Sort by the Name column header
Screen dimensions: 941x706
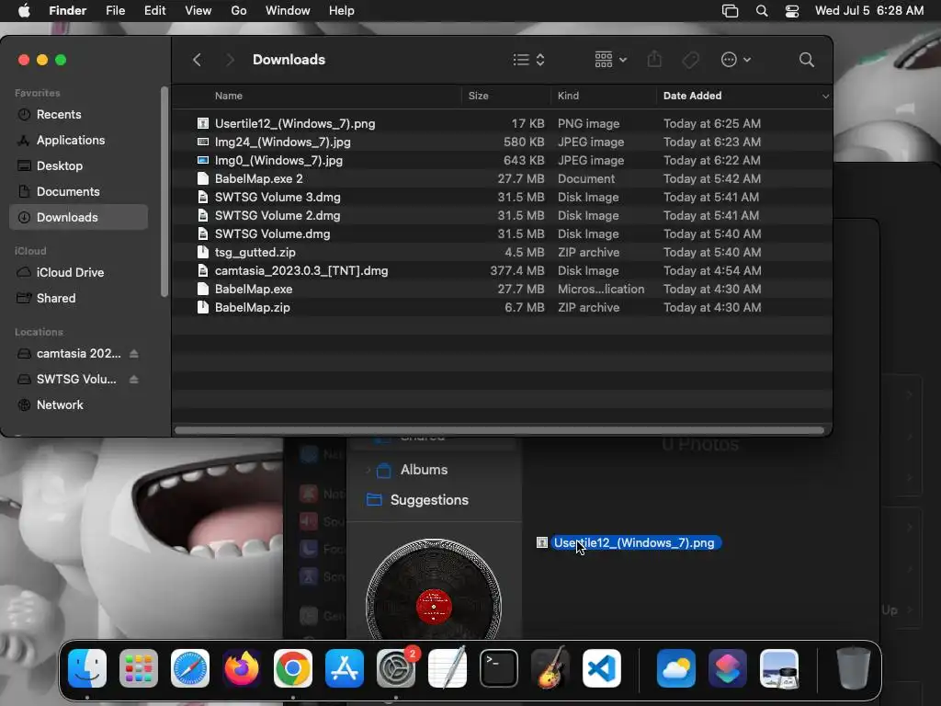point(229,96)
